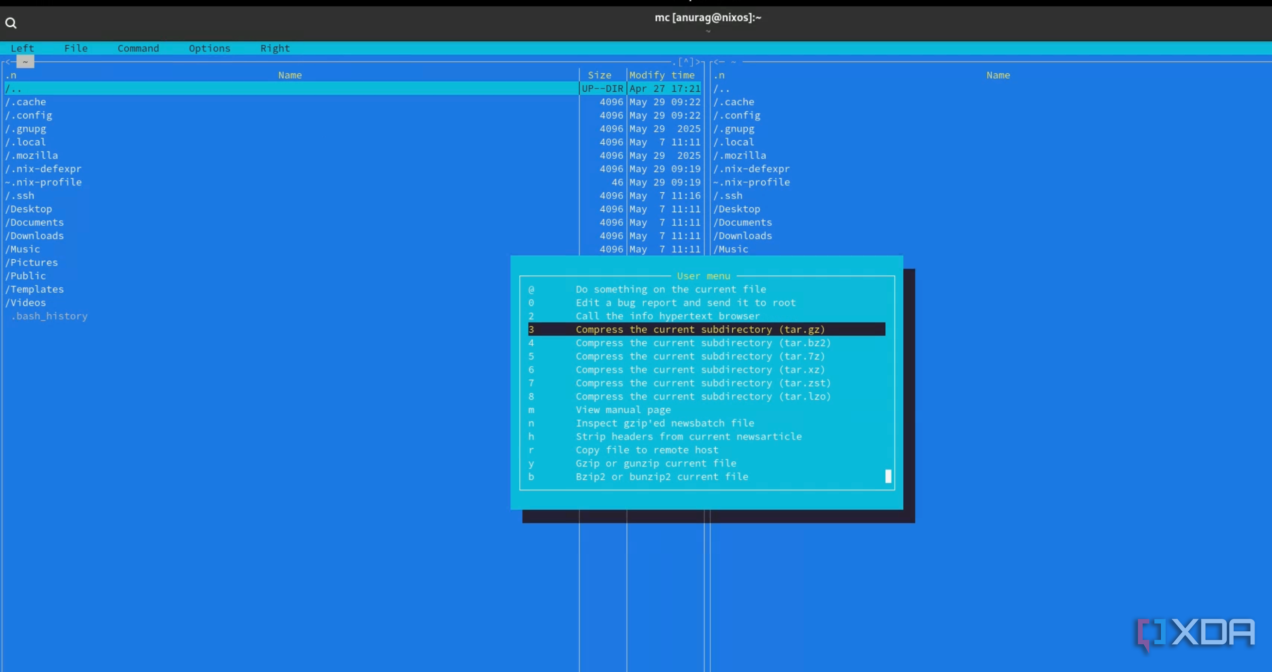Screen dimensions: 1272x672
Task: Click the search magnifier icon in title bar
Action: coord(11,23)
